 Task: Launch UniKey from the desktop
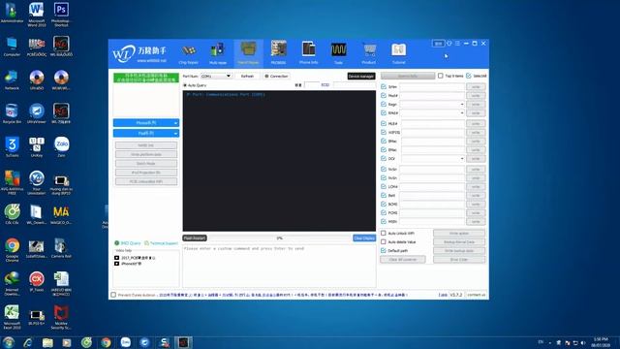pos(37,146)
